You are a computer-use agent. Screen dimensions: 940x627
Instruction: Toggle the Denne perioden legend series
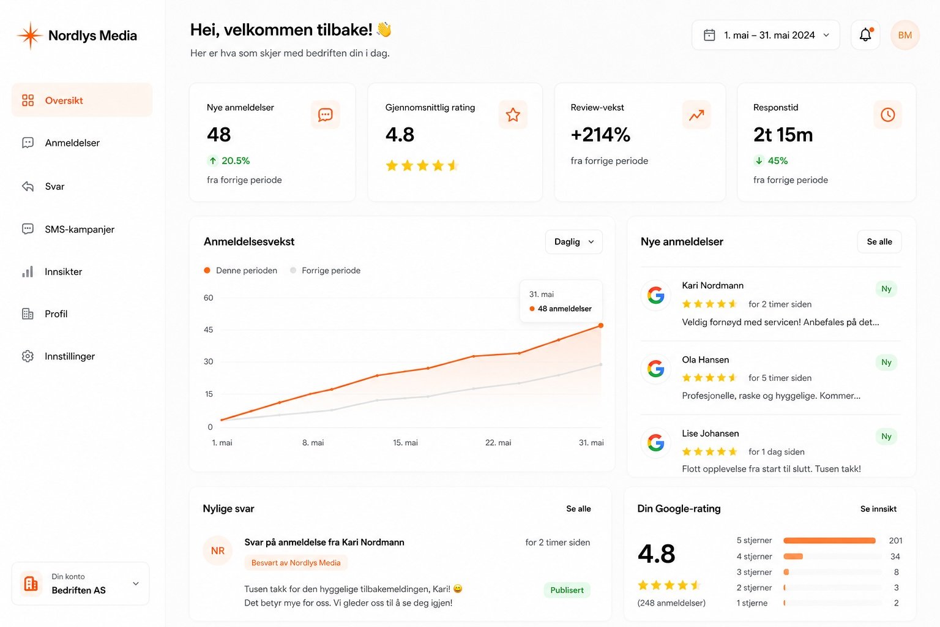pyautogui.click(x=241, y=271)
